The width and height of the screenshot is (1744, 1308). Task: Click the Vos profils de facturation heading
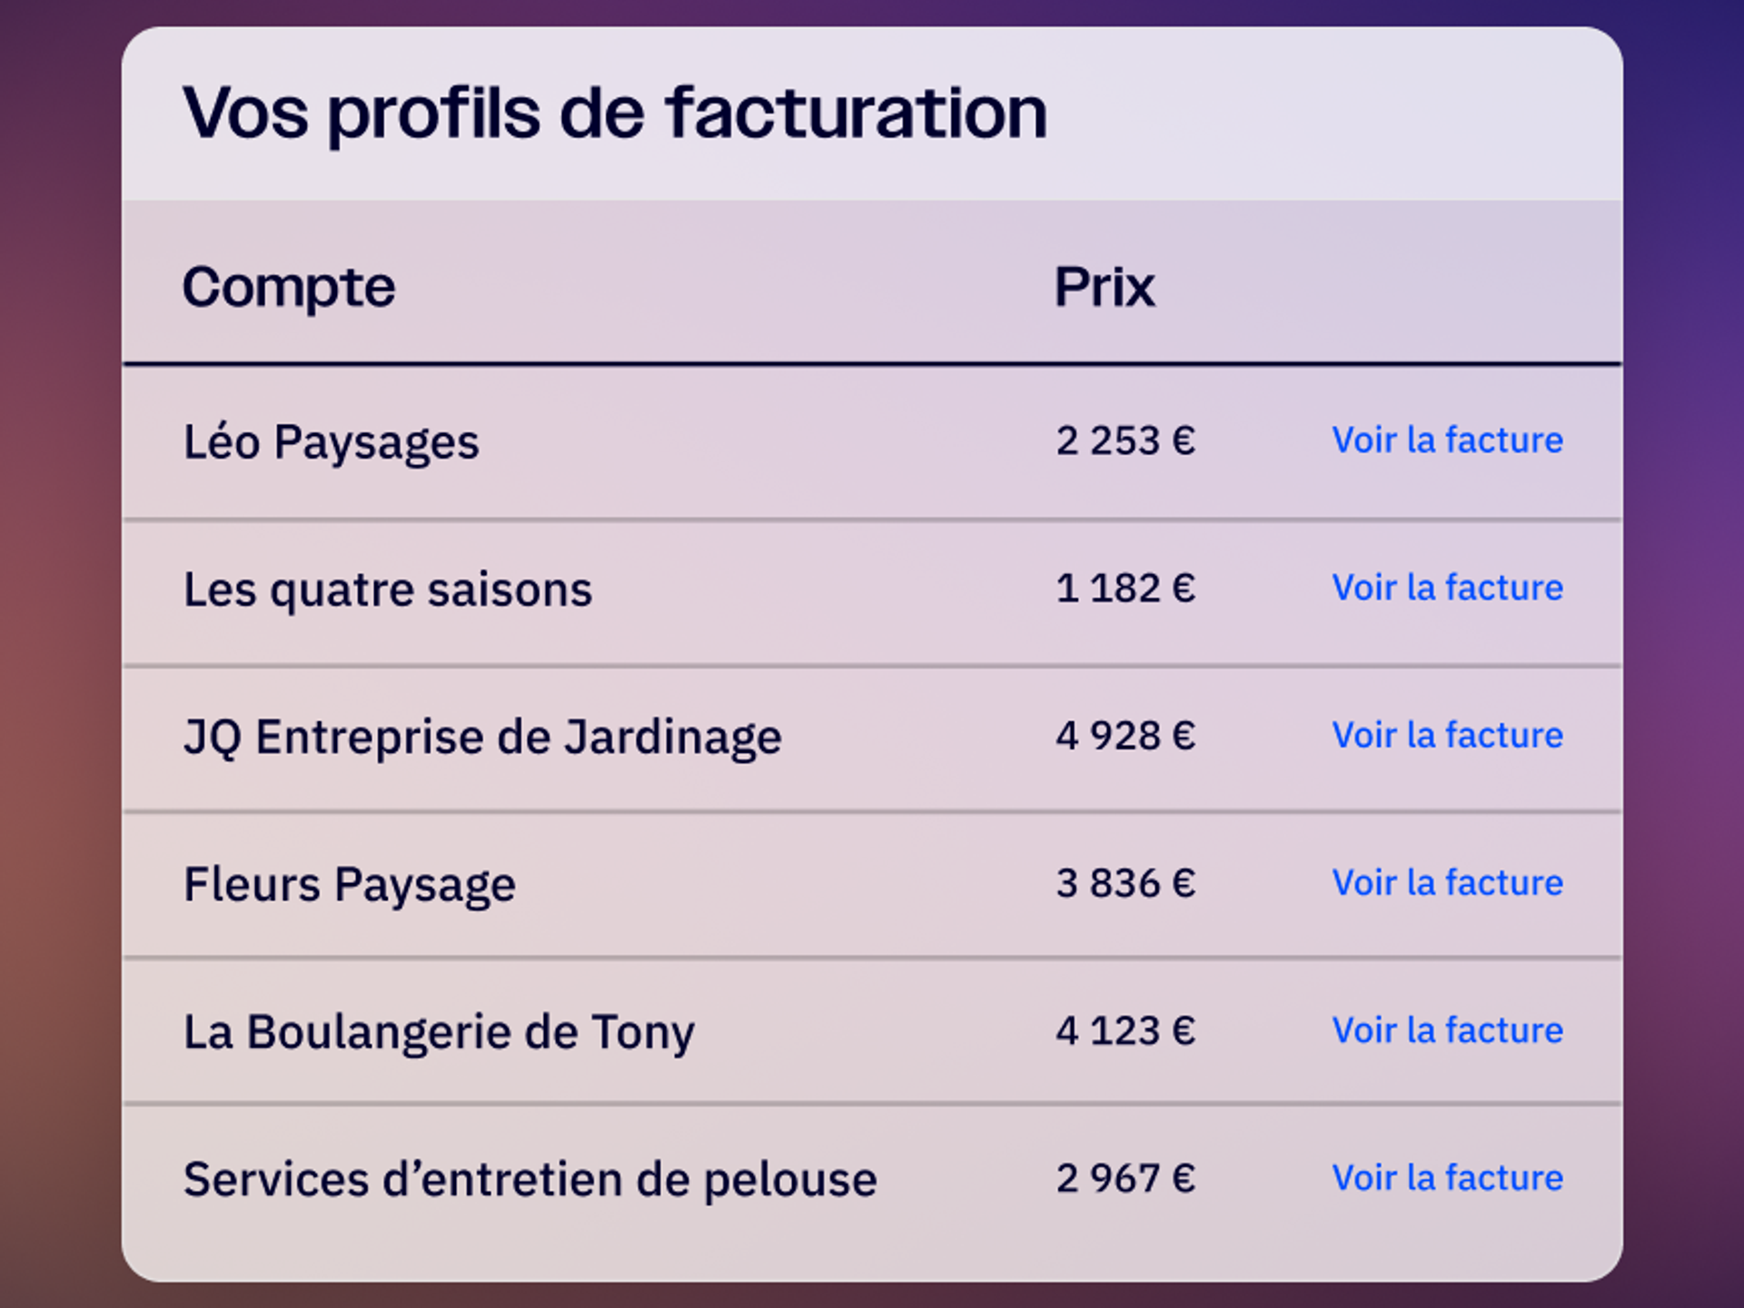(x=615, y=113)
